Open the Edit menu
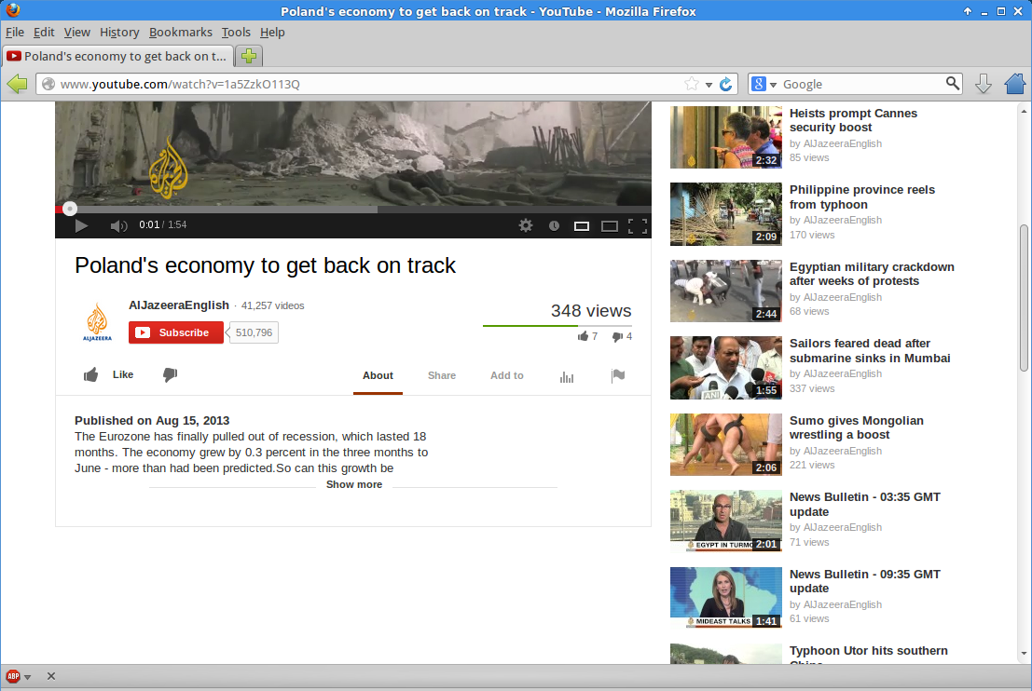Viewport: 1032px width, 691px height. (x=44, y=33)
